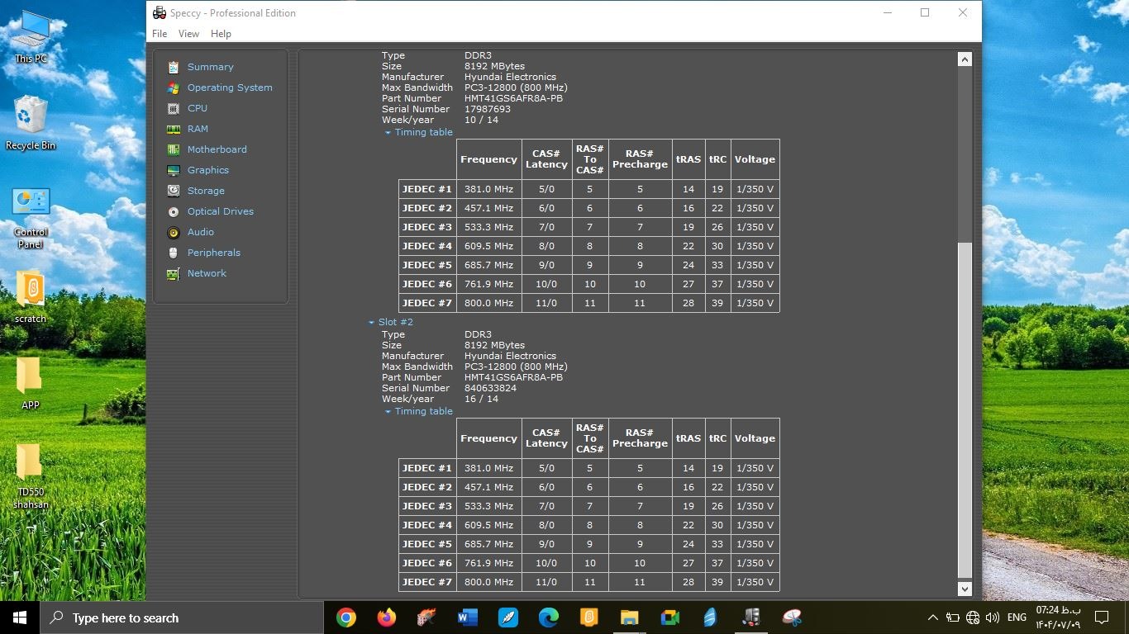Go to the Network section
Viewport: 1129px width, 634px height.
(x=207, y=273)
